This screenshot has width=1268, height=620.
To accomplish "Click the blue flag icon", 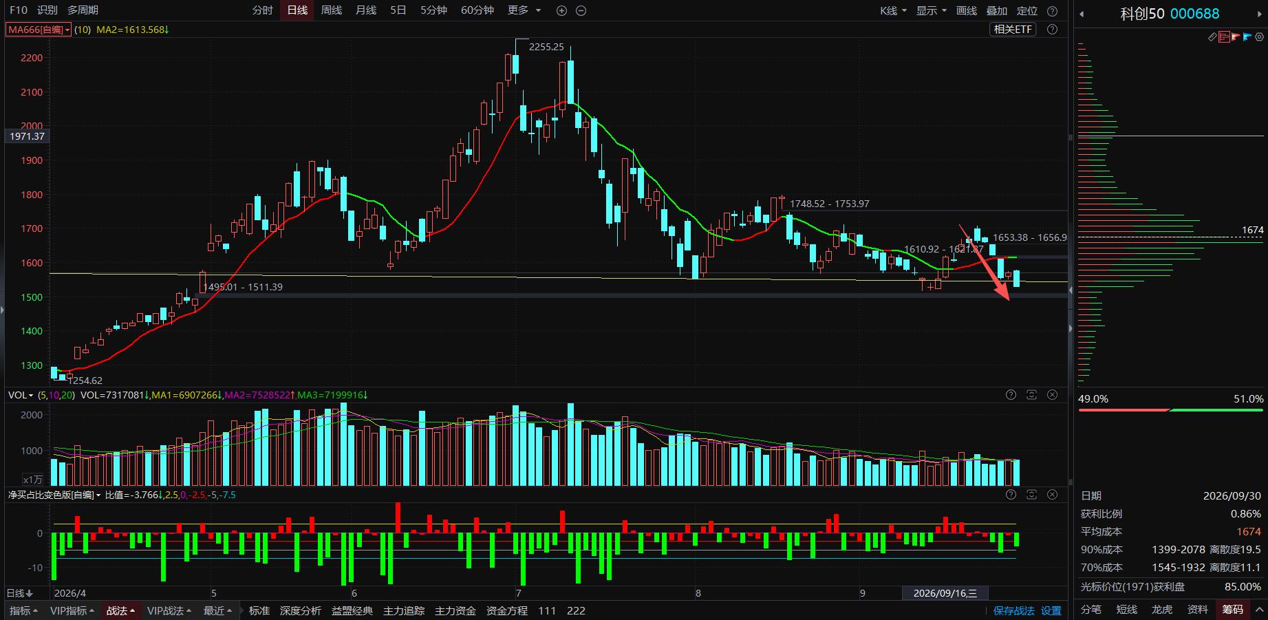I will click(x=1247, y=37).
